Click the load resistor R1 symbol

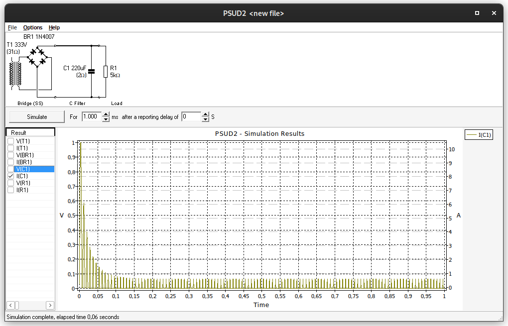106,72
